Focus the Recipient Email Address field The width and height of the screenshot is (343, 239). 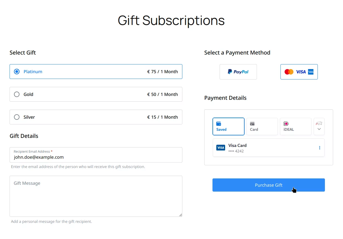(x=96, y=157)
